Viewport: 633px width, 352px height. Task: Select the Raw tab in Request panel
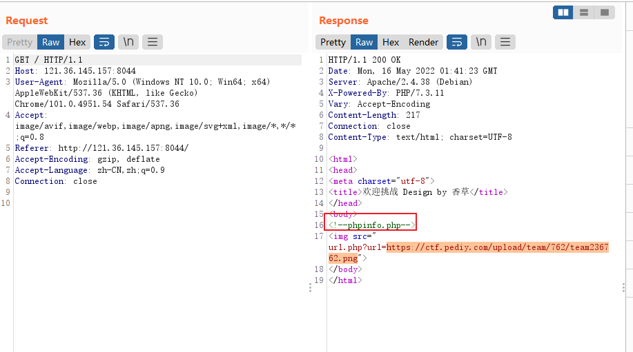point(51,42)
